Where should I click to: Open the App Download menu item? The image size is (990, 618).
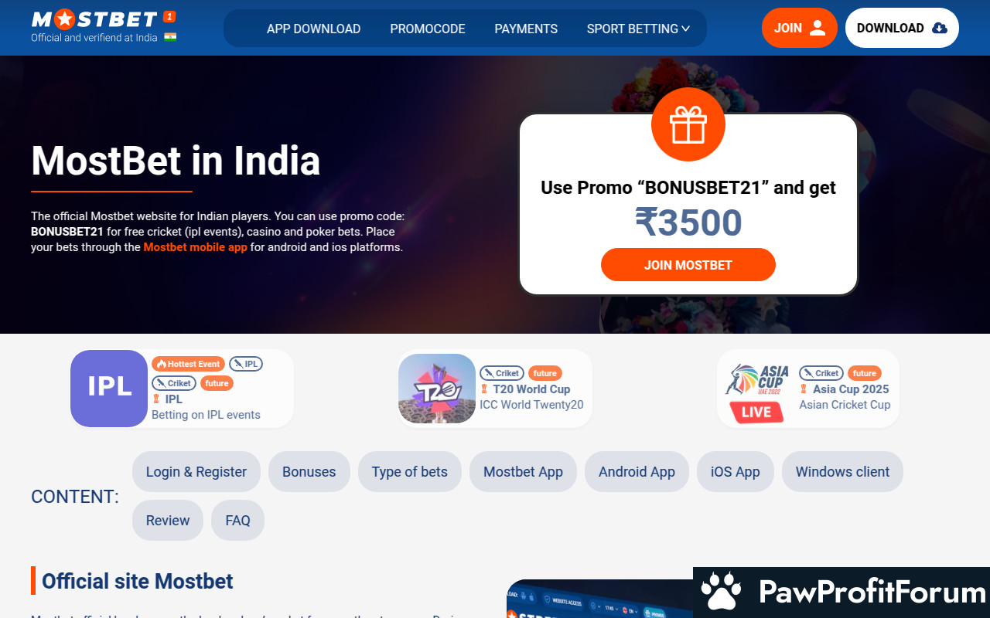click(x=313, y=29)
